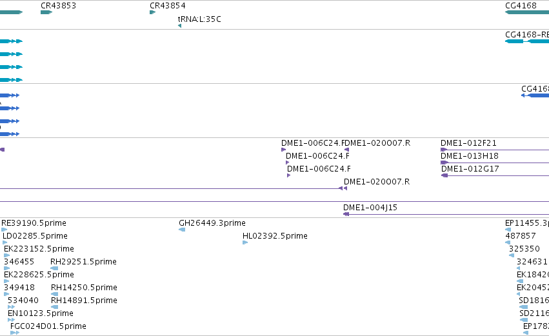The image size is (549, 336).
Task: Open the EN10123.5prime EST label
Action: (41, 313)
